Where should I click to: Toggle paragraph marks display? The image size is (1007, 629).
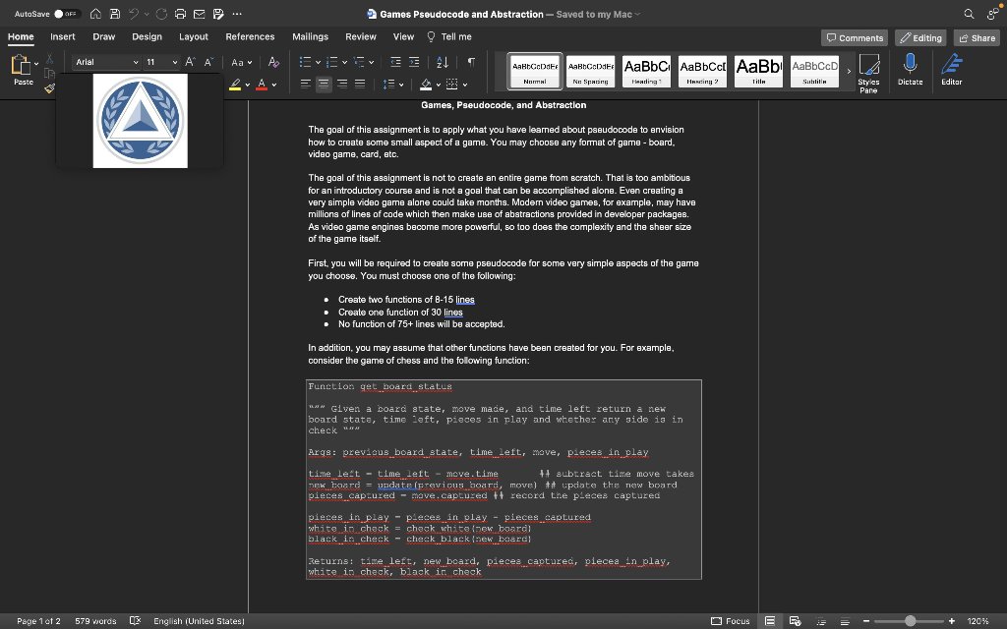[471, 62]
